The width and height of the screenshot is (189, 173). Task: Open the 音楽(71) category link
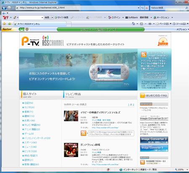[x=29, y=112]
